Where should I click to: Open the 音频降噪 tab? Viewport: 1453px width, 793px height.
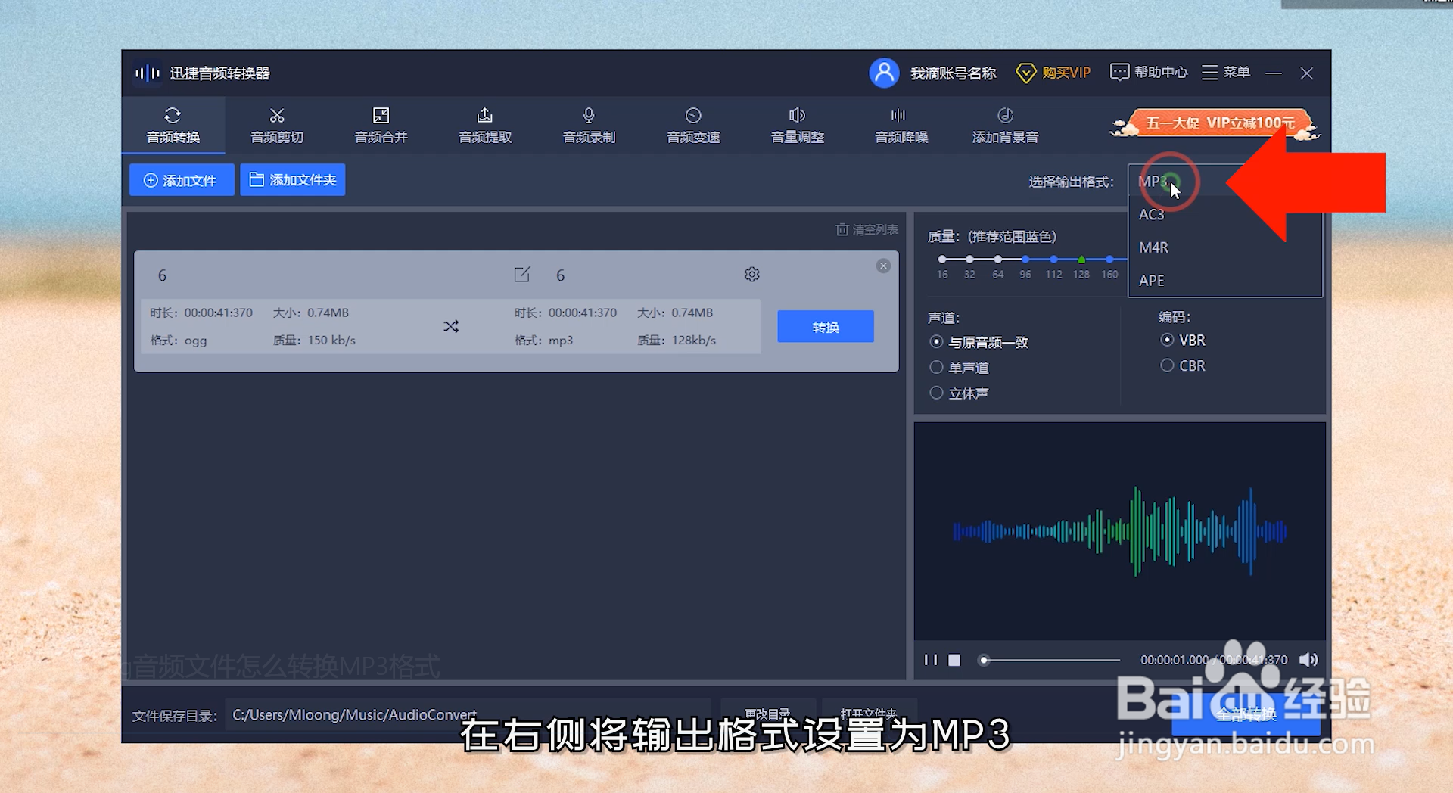901,126
